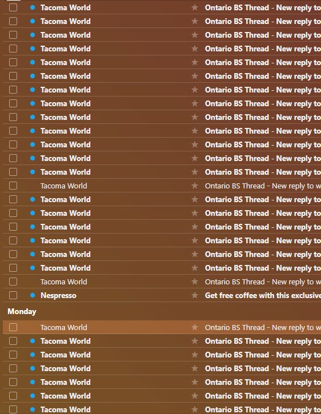The width and height of the screenshot is (321, 414).
Task: Tick the checkbox of the topmost Tacoma World email
Action: coord(13,7)
